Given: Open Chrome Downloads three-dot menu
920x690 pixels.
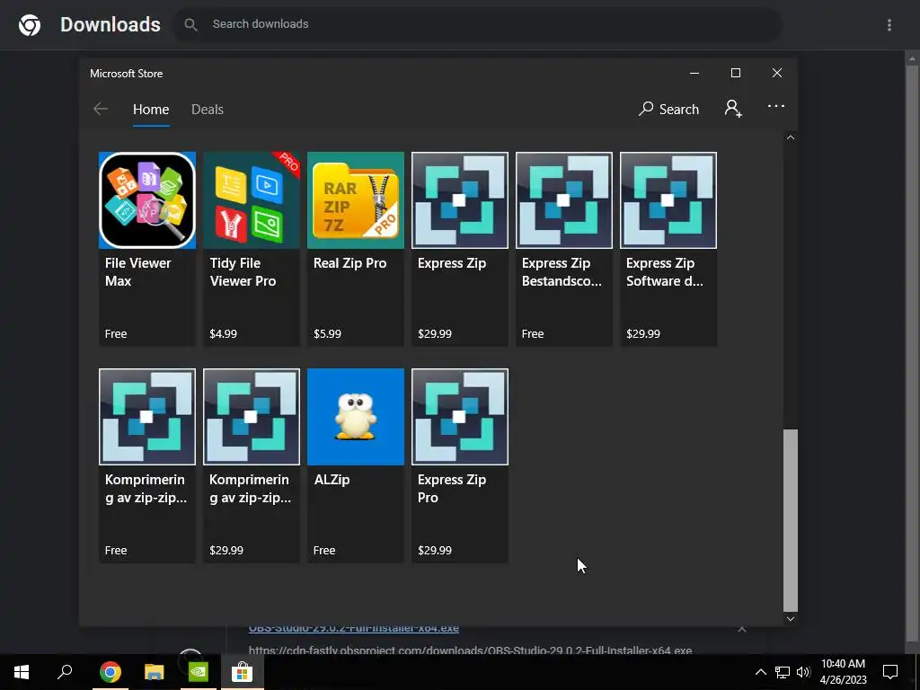Looking at the screenshot, I should coord(889,24).
